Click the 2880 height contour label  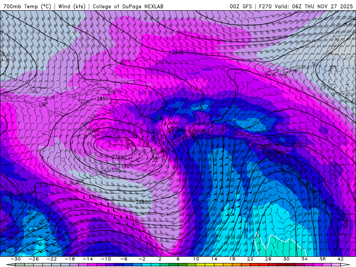coord(142,202)
